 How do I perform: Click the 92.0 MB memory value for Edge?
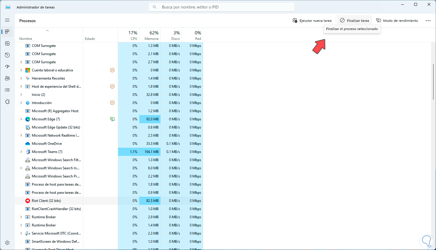coord(152,119)
